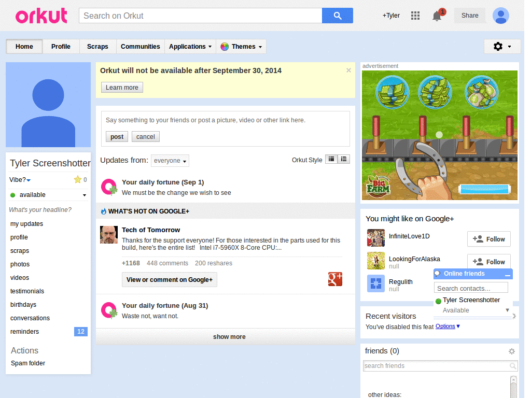Open the Updates from everyone dropdown
Image resolution: width=531 pixels, height=398 pixels.
[170, 161]
